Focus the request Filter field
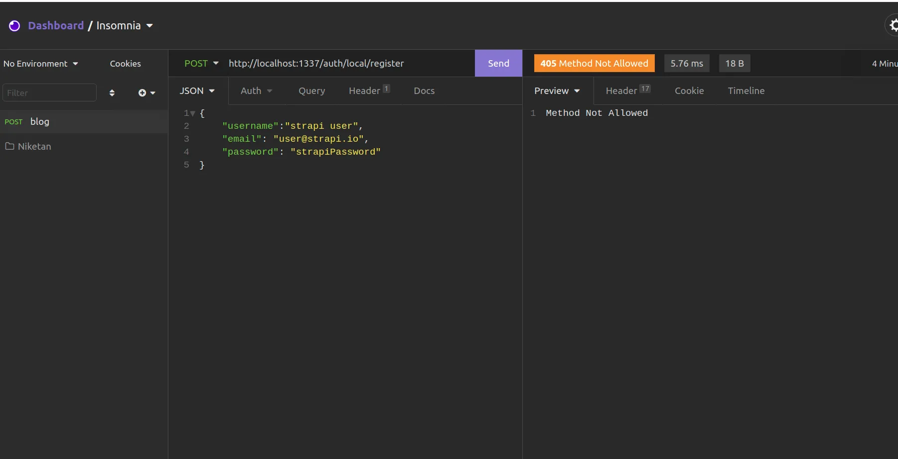The height and width of the screenshot is (459, 898). 49,93
